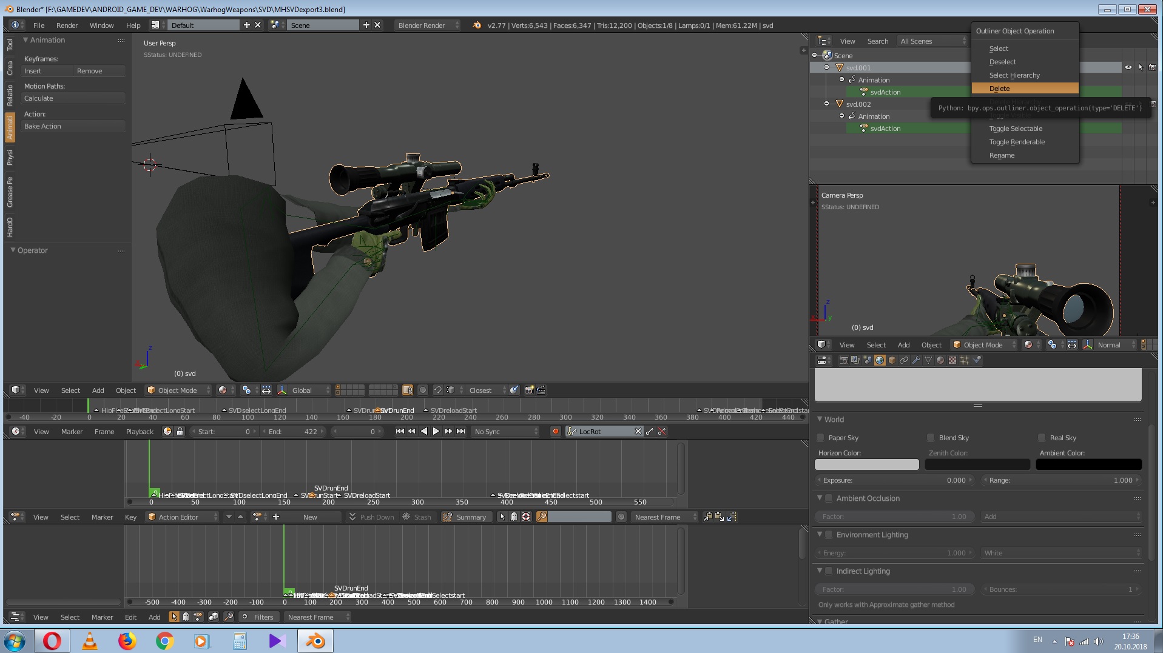
Task: Open Blender from the Windows taskbar
Action: click(315, 641)
